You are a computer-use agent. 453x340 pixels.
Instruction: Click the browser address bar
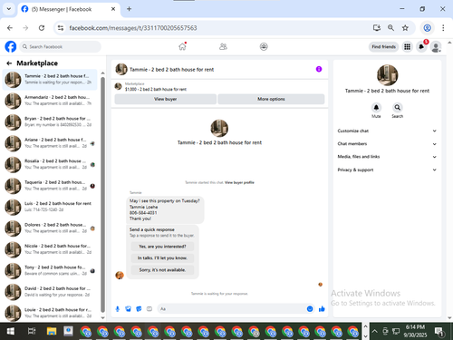point(217,28)
